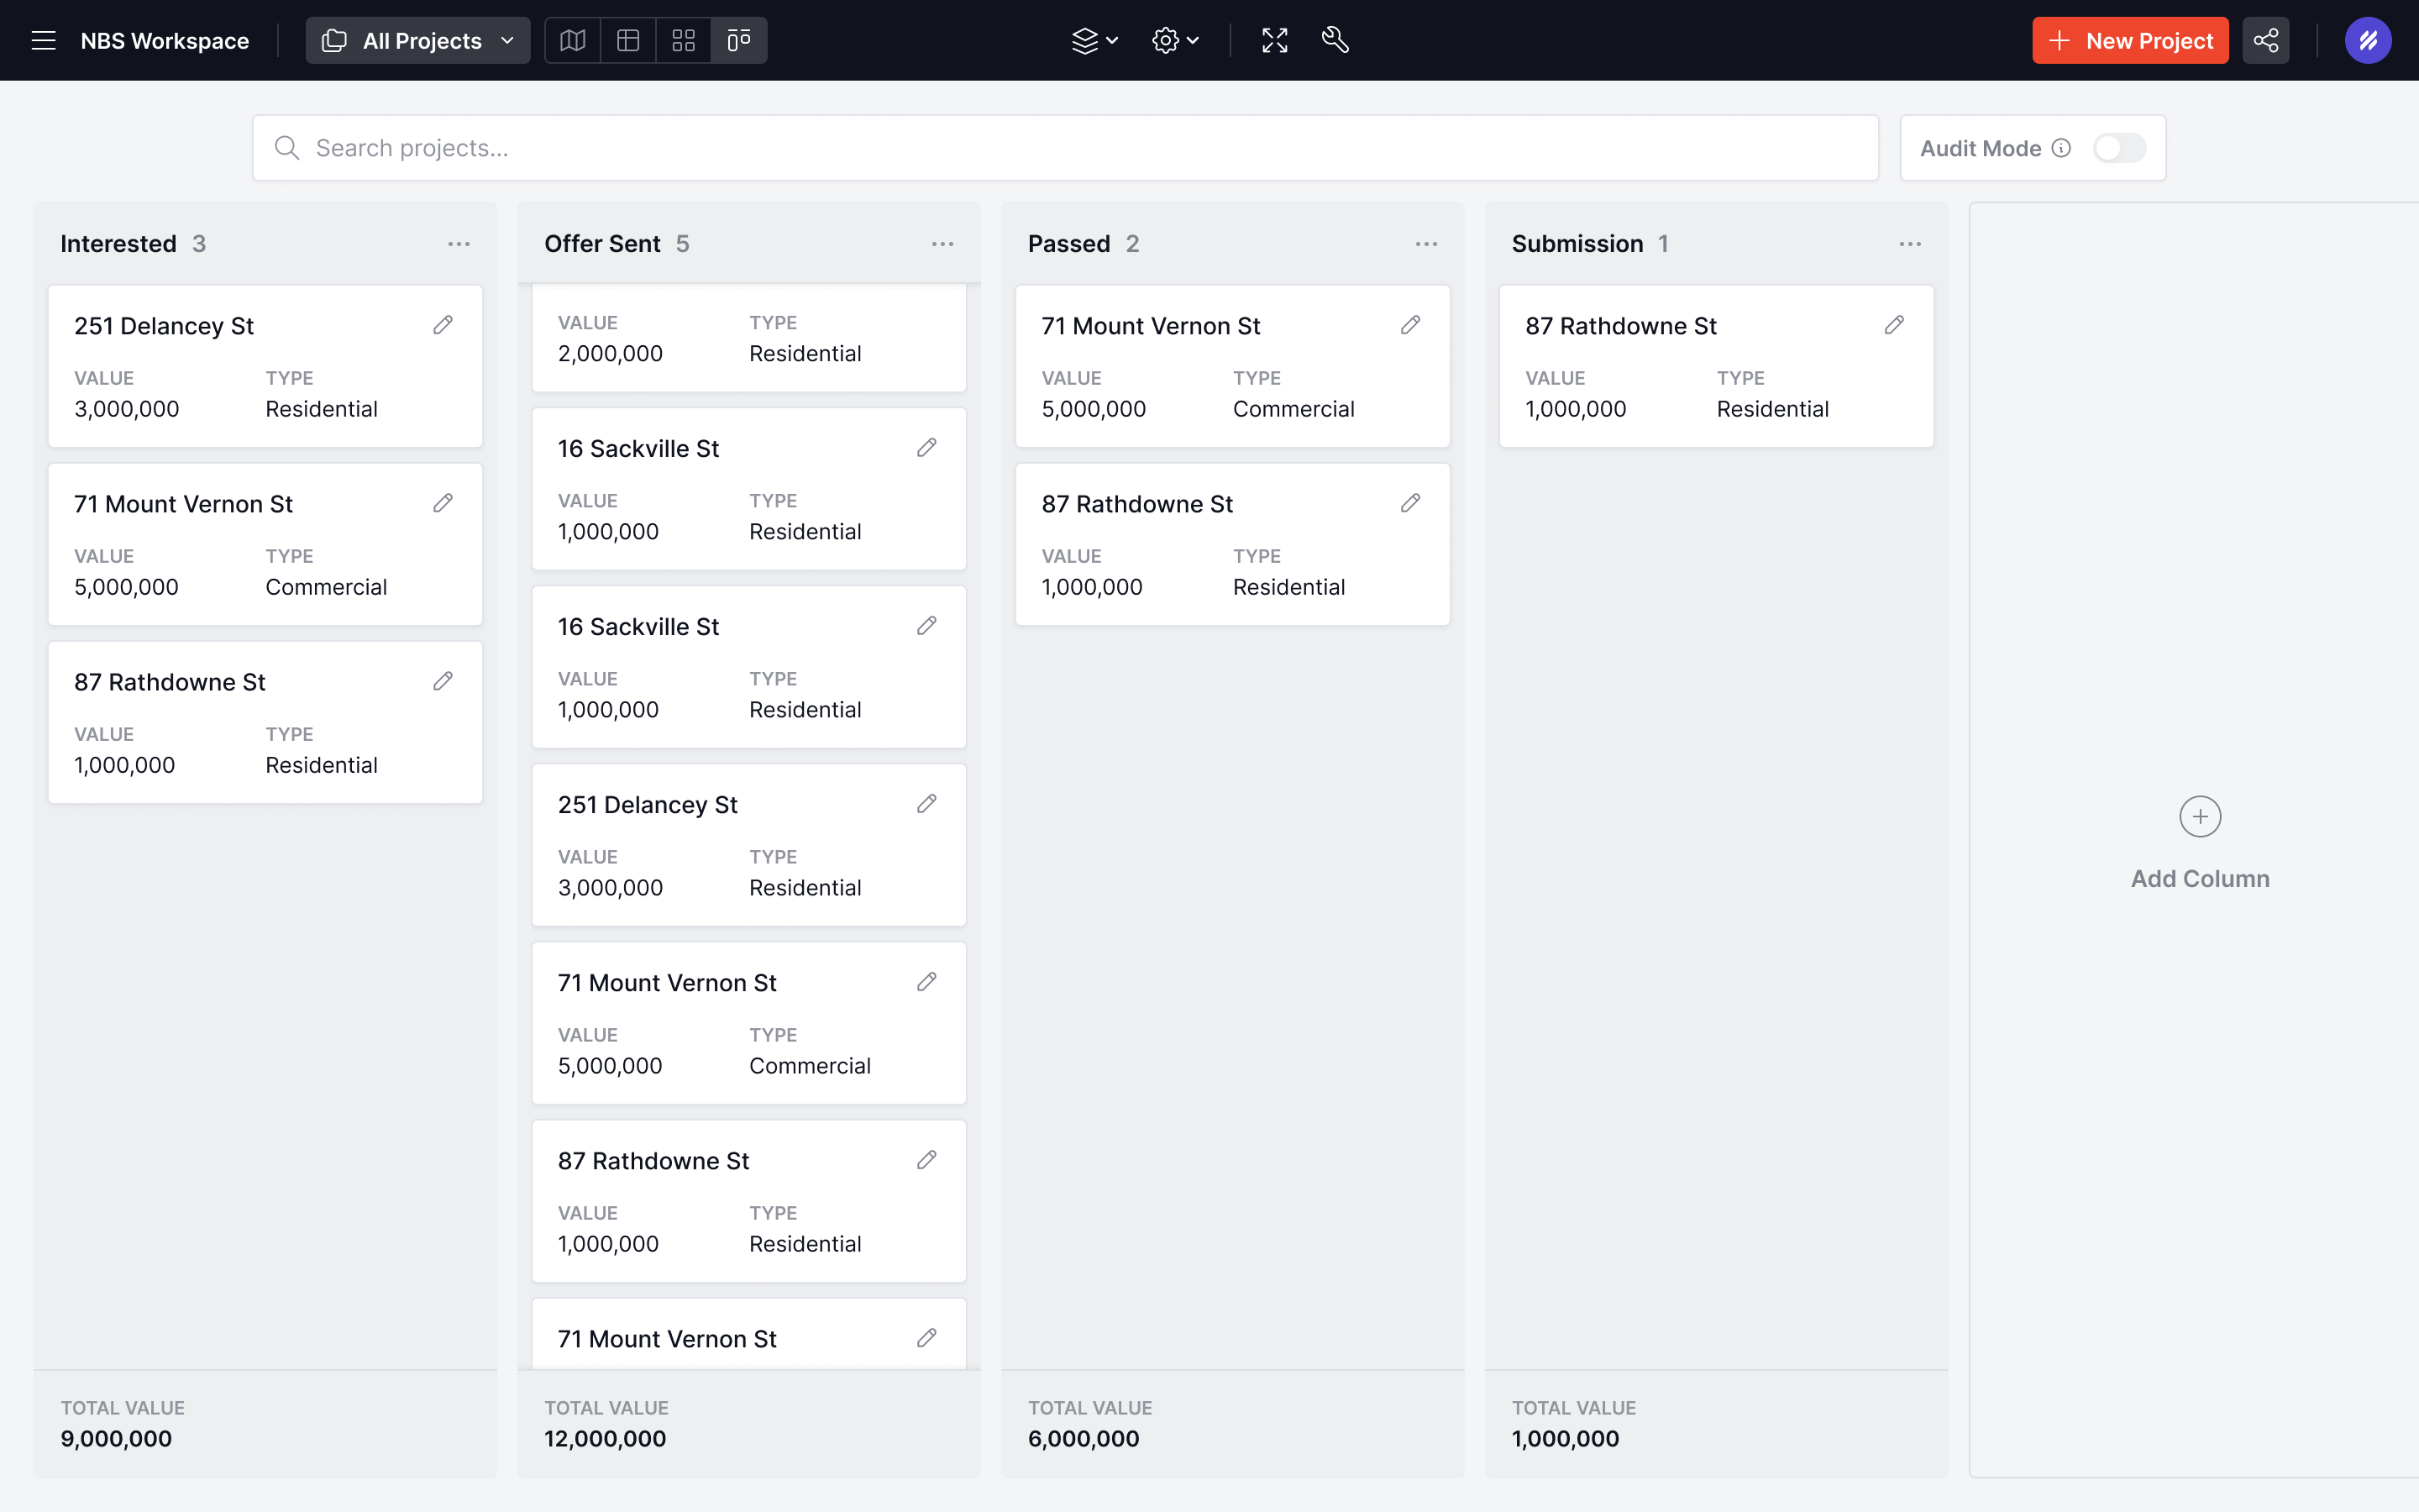The height and width of the screenshot is (1512, 2419).
Task: Select the kanban board view
Action: click(738, 40)
